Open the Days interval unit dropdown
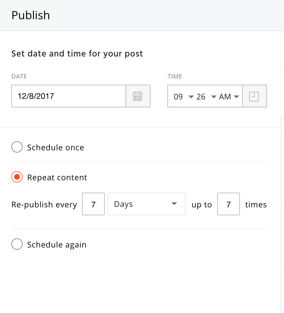The image size is (284, 313). point(146,204)
